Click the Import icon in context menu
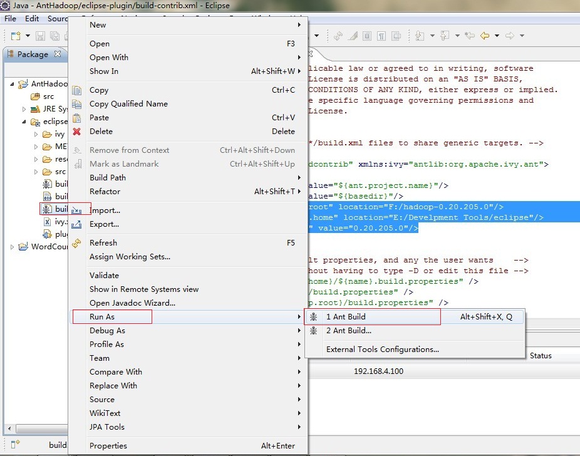This screenshot has width=580, height=456. (76, 210)
